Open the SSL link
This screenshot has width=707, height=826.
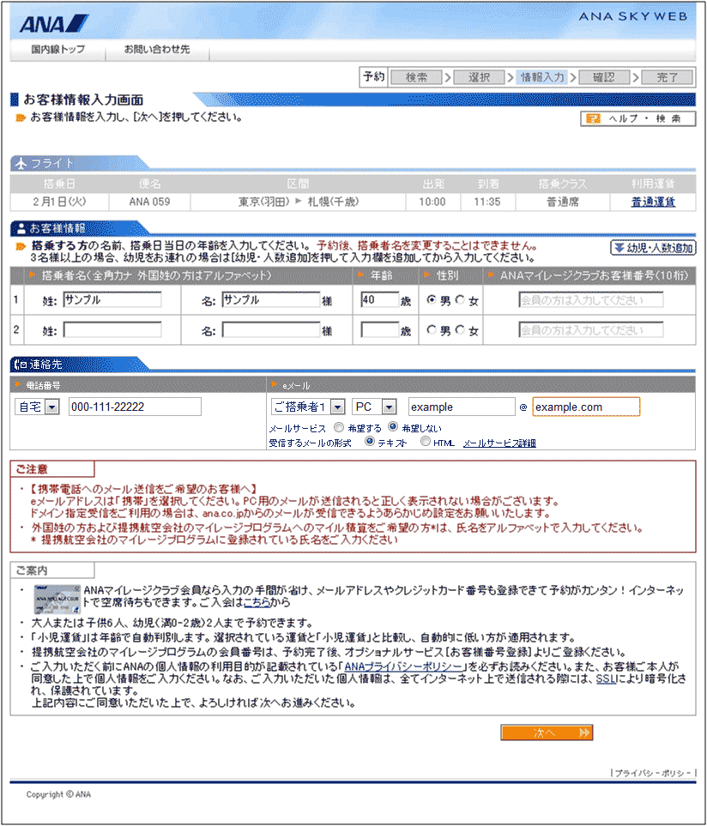tap(606, 679)
